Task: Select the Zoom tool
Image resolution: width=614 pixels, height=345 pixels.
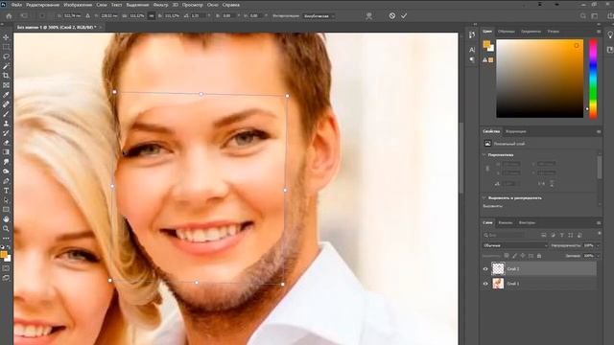Action: coord(6,229)
